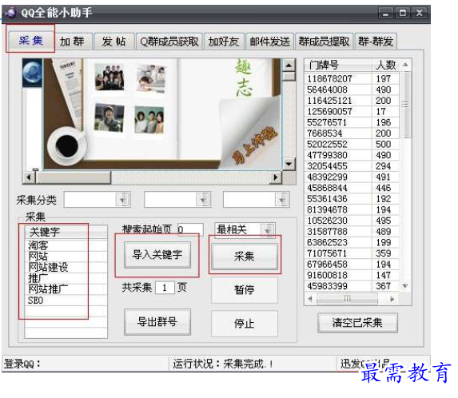Open the 邮件发送 tab
The image size is (458, 398).
(269, 42)
